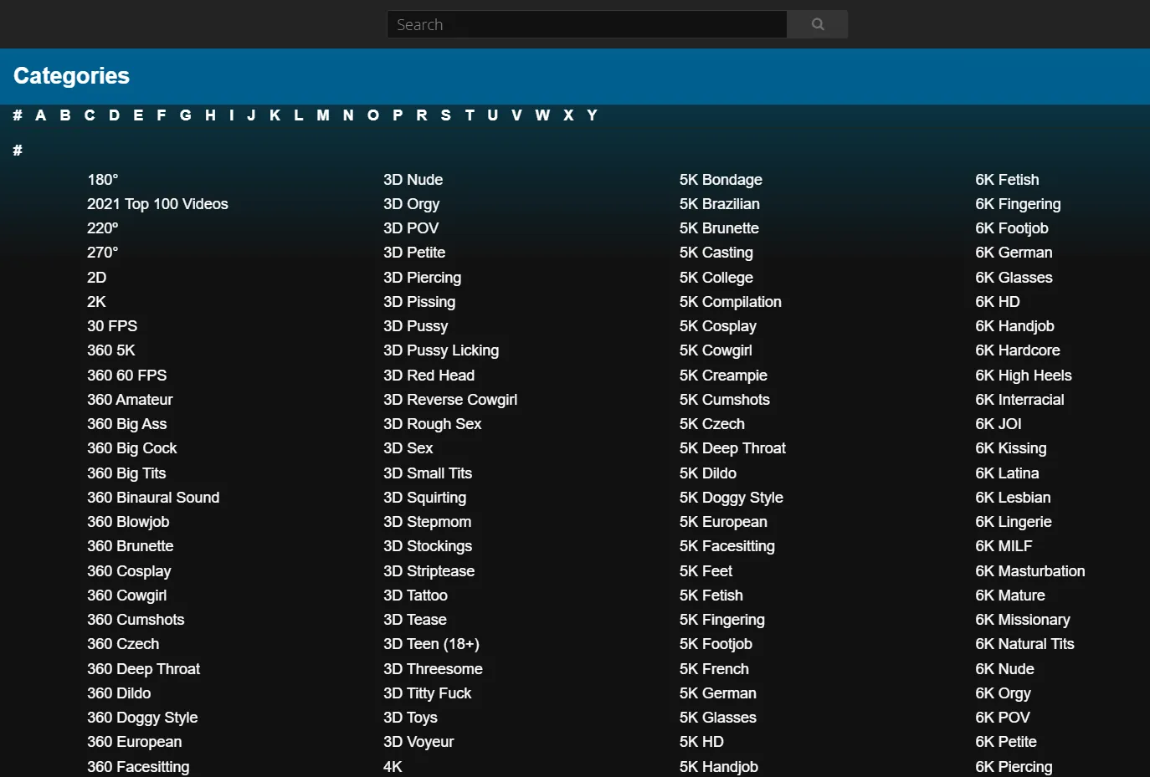Screen dimensions: 1150x777
Task: Jump to letter A in the index
Action: tap(40, 115)
